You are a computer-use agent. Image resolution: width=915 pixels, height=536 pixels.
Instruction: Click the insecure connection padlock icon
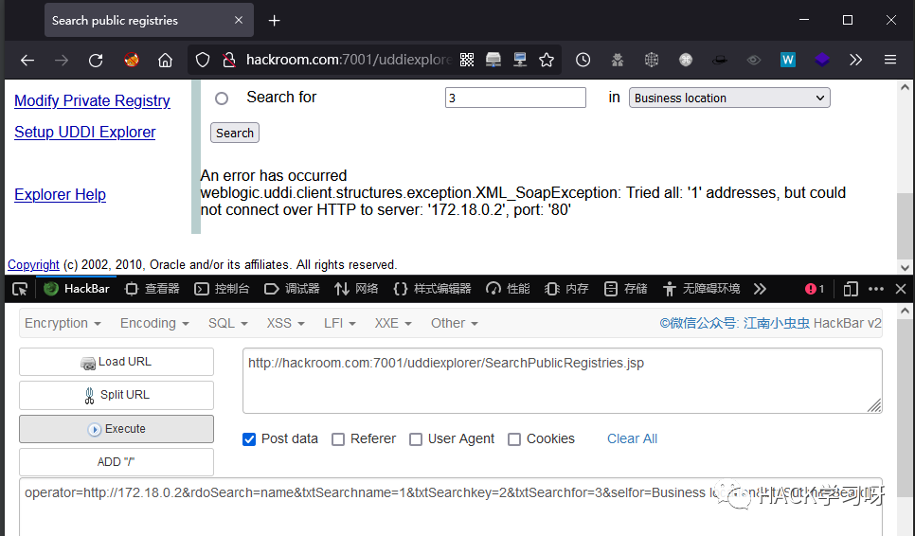click(x=229, y=60)
